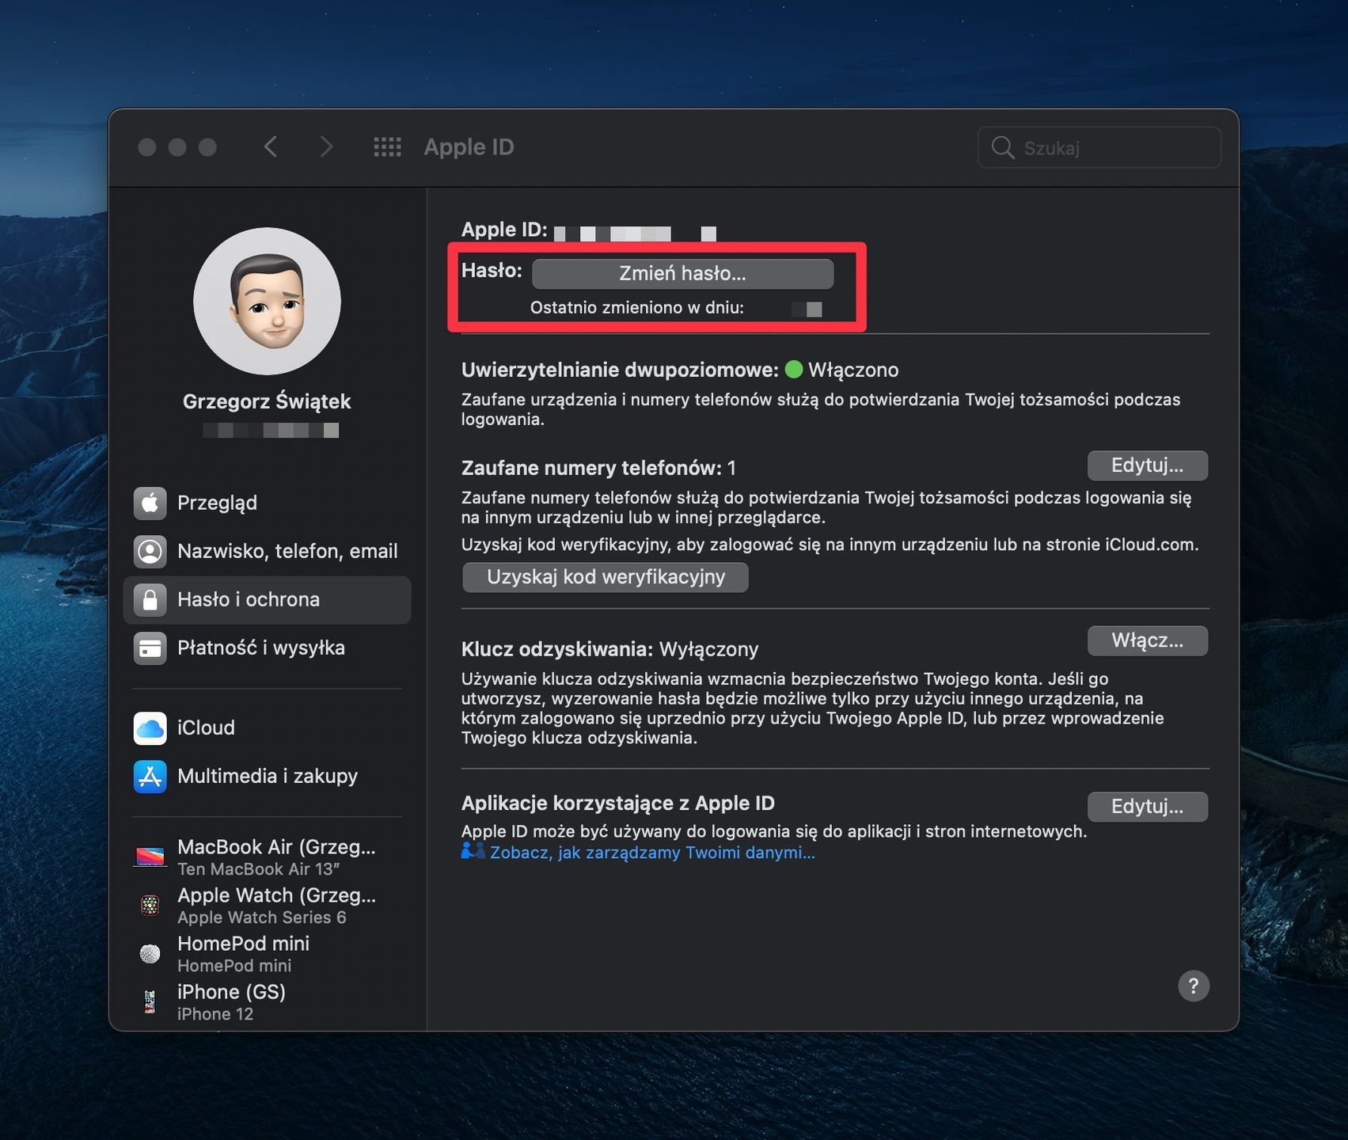The height and width of the screenshot is (1140, 1348).
Task: Open Multimedia i zakupy section
Action: click(x=268, y=776)
